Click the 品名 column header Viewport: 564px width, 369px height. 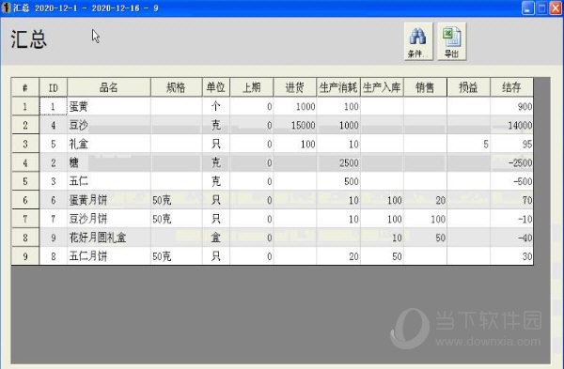click(109, 87)
